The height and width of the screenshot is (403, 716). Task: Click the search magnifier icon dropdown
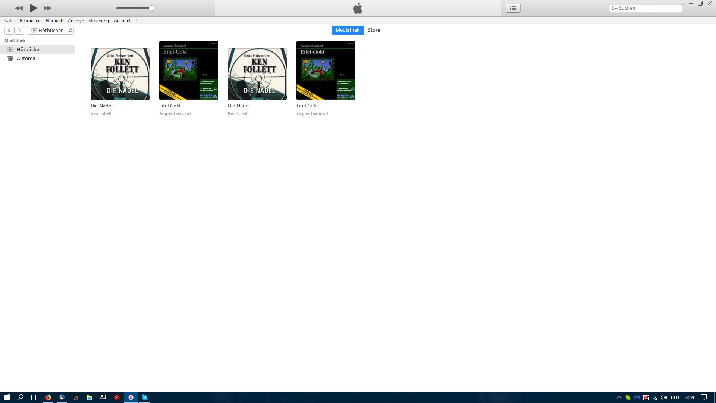(614, 8)
